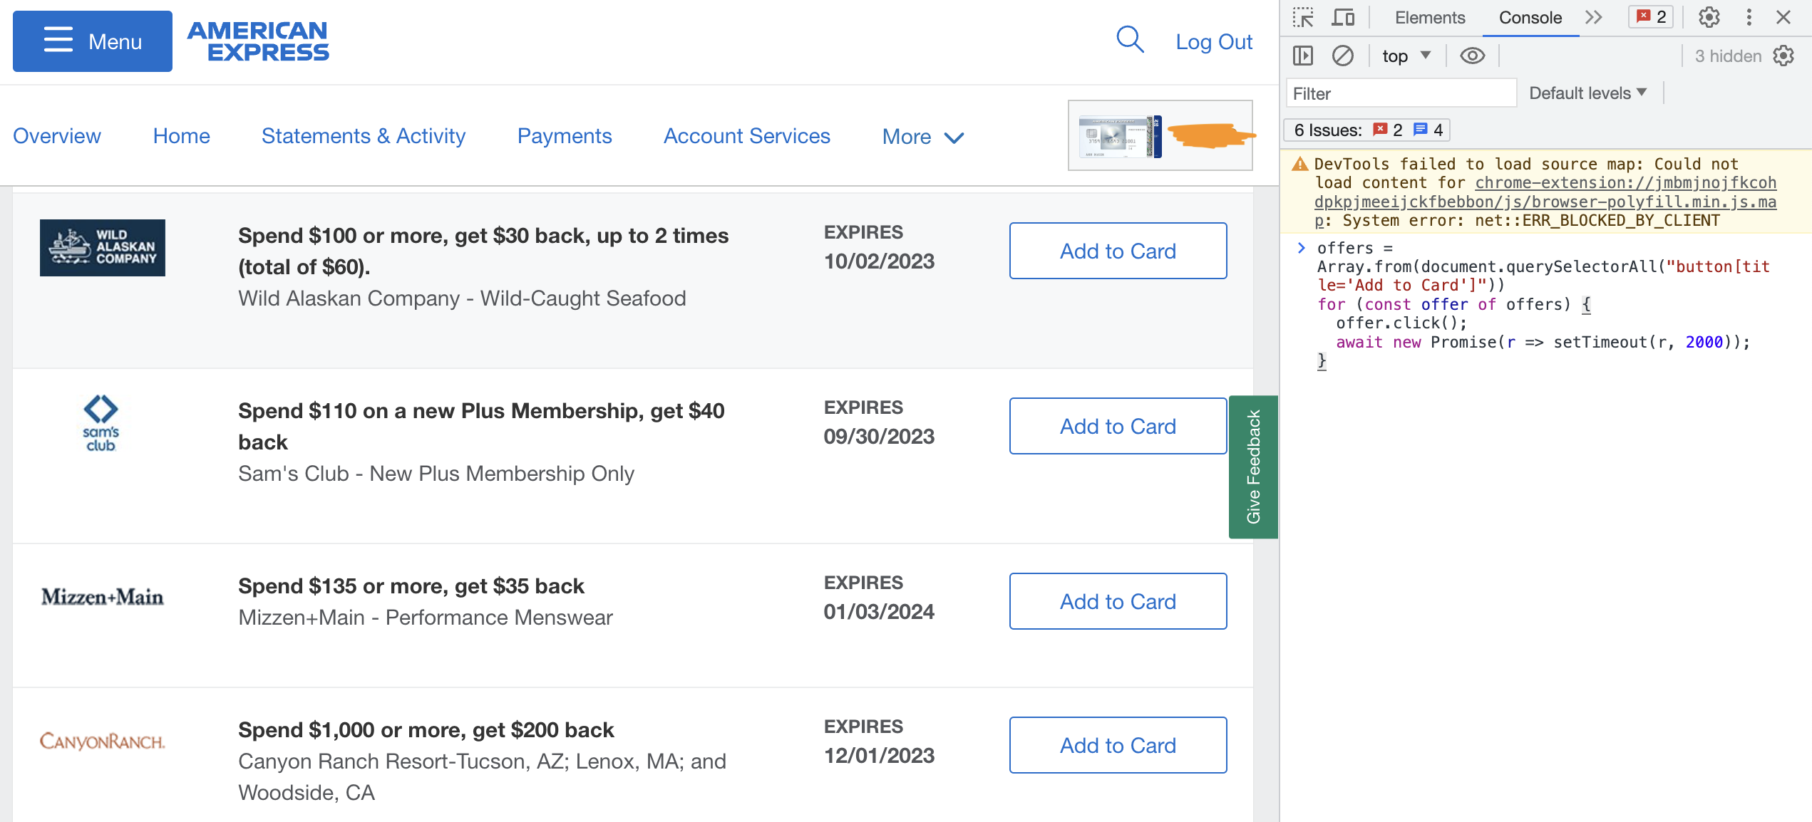
Task: Add Canyon Ranch offer to card
Action: [x=1118, y=745]
